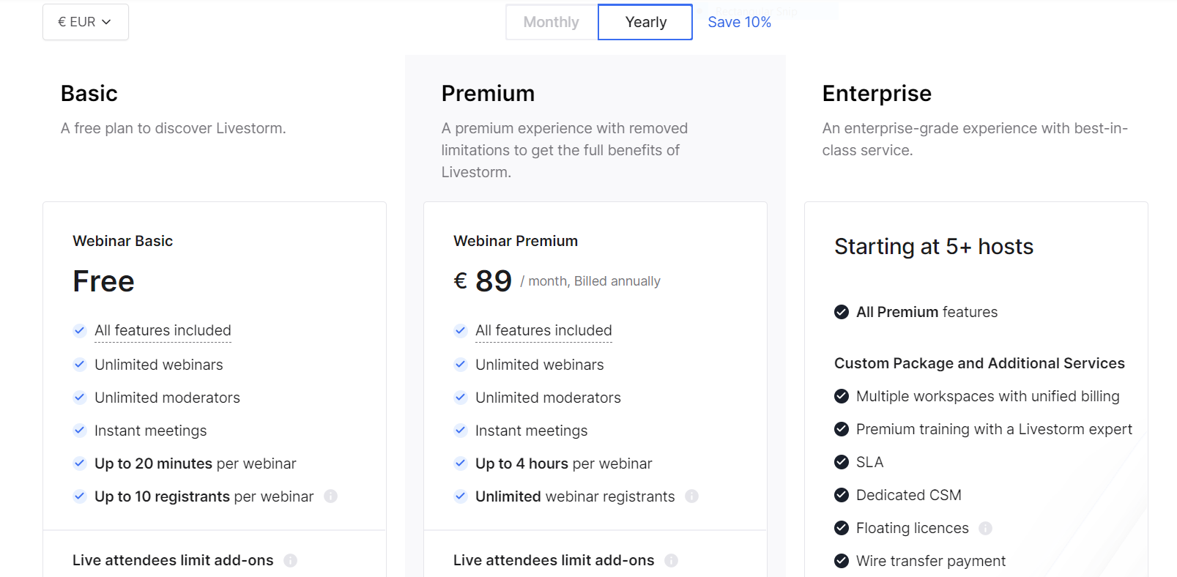Open the EUR currency dropdown
1177x577 pixels.
(x=86, y=22)
